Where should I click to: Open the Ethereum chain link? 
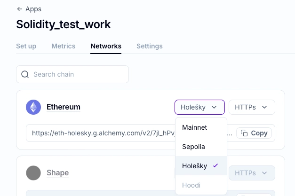click(64, 107)
